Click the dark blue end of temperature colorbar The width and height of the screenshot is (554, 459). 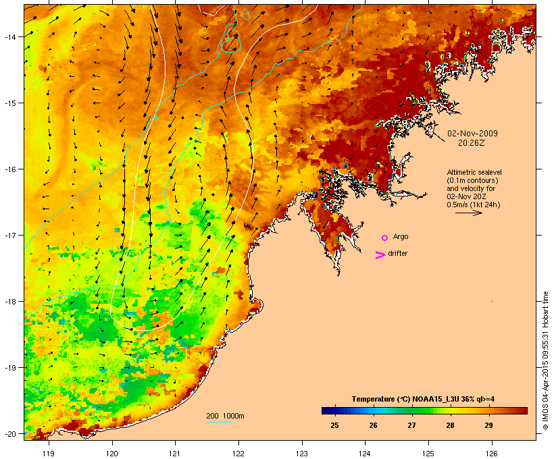327,410
